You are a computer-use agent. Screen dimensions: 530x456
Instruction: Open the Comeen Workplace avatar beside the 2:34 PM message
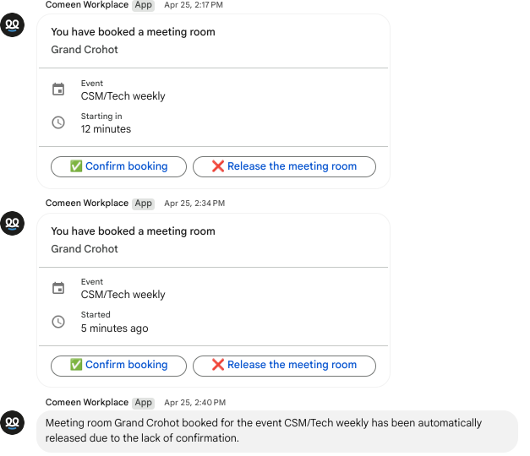coord(13,223)
